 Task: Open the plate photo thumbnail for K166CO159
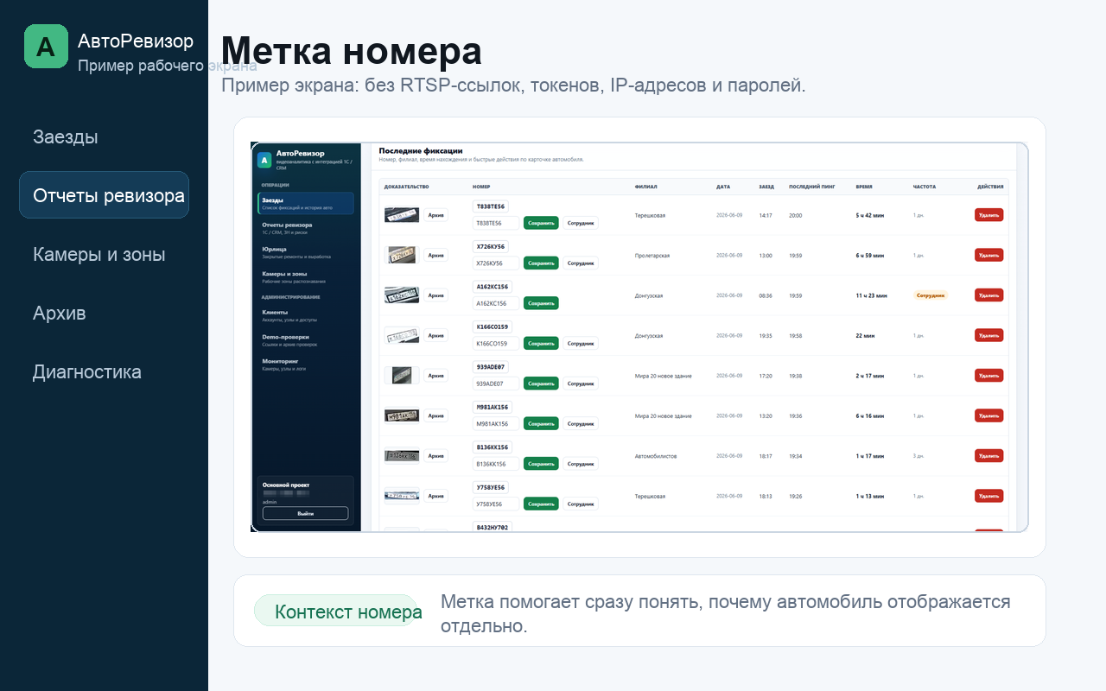(402, 335)
